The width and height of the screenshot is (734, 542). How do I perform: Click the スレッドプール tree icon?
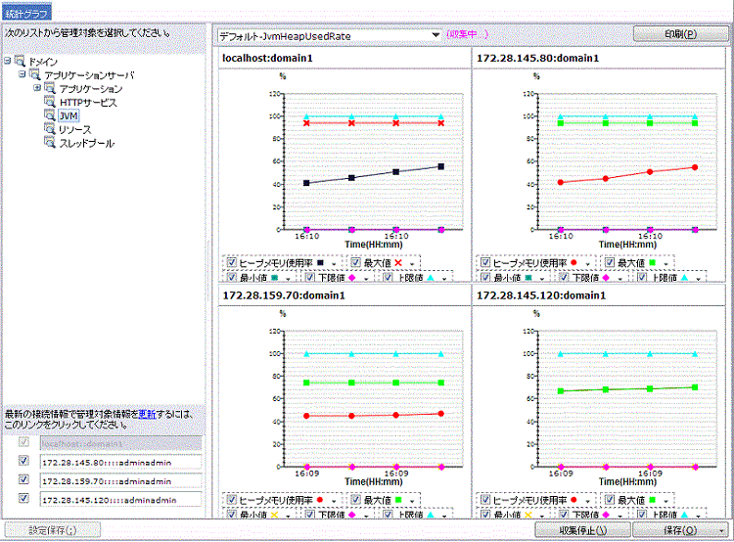point(50,144)
